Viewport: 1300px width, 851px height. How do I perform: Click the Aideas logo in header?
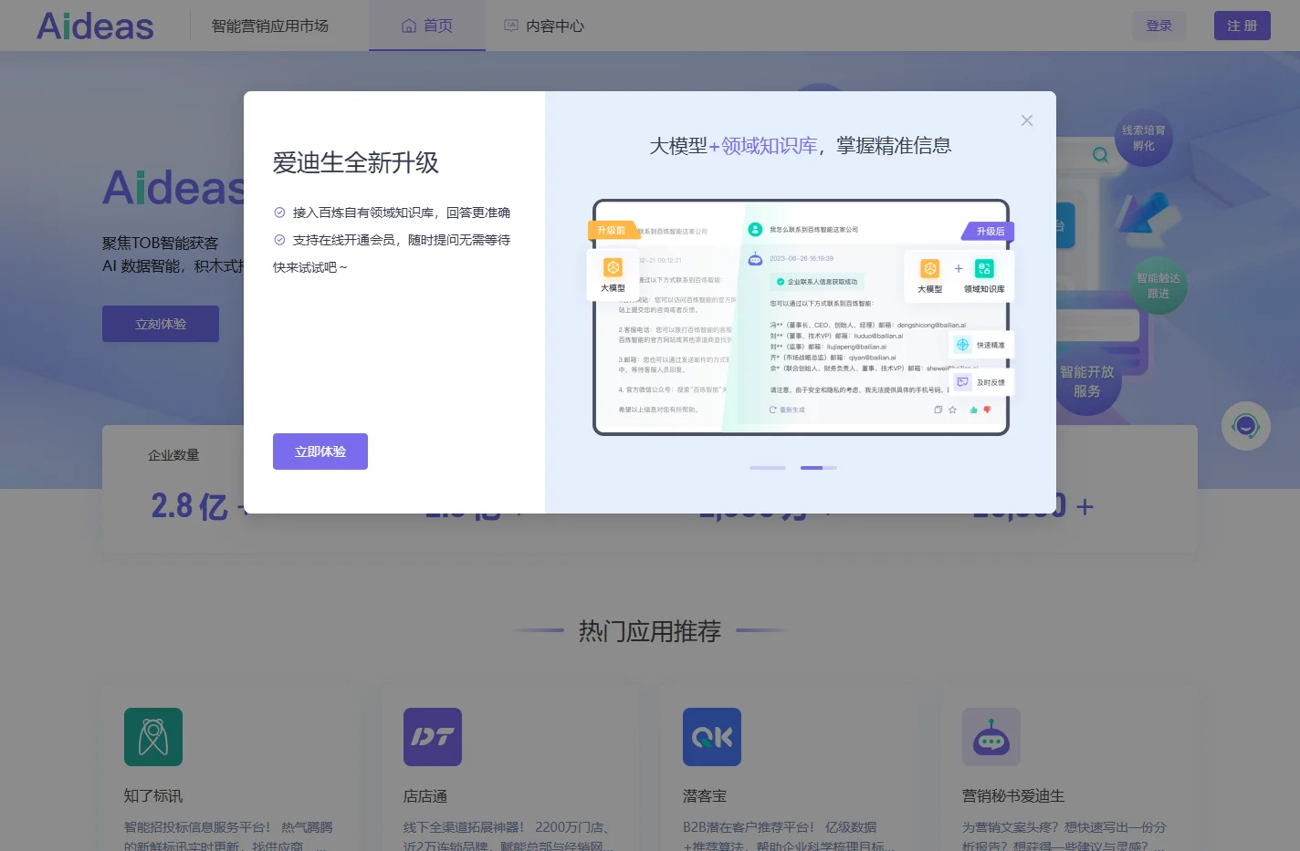coord(95,26)
